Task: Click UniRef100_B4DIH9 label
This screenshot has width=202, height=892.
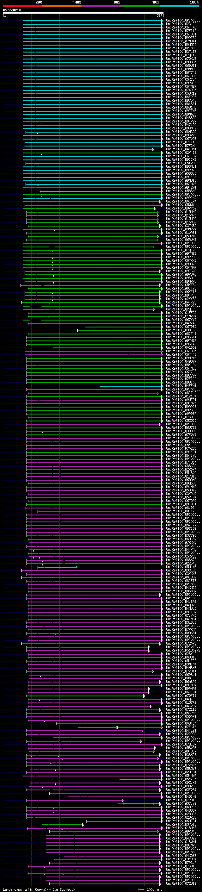Action: tap(181, 797)
